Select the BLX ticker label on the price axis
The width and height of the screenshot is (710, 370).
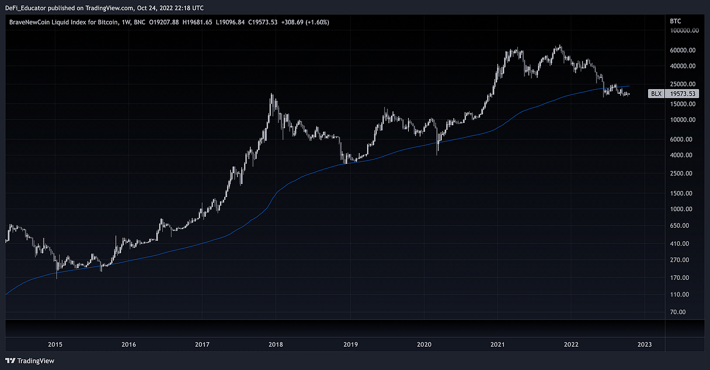[656, 93]
